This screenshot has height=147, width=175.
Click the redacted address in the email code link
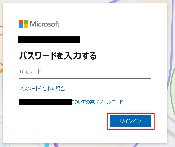pos(46,102)
